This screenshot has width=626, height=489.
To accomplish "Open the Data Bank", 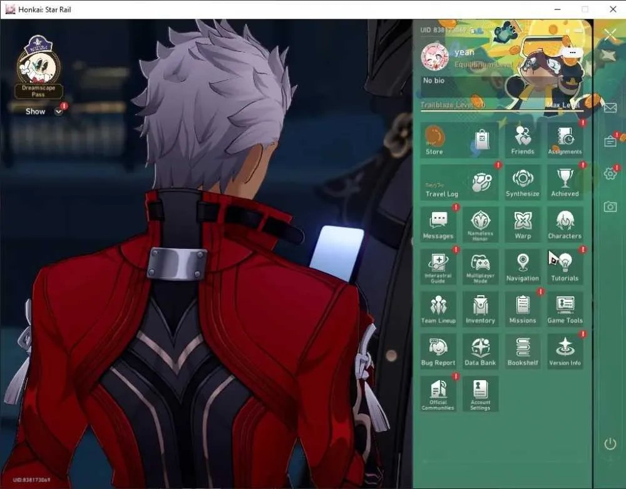I will coord(480,351).
